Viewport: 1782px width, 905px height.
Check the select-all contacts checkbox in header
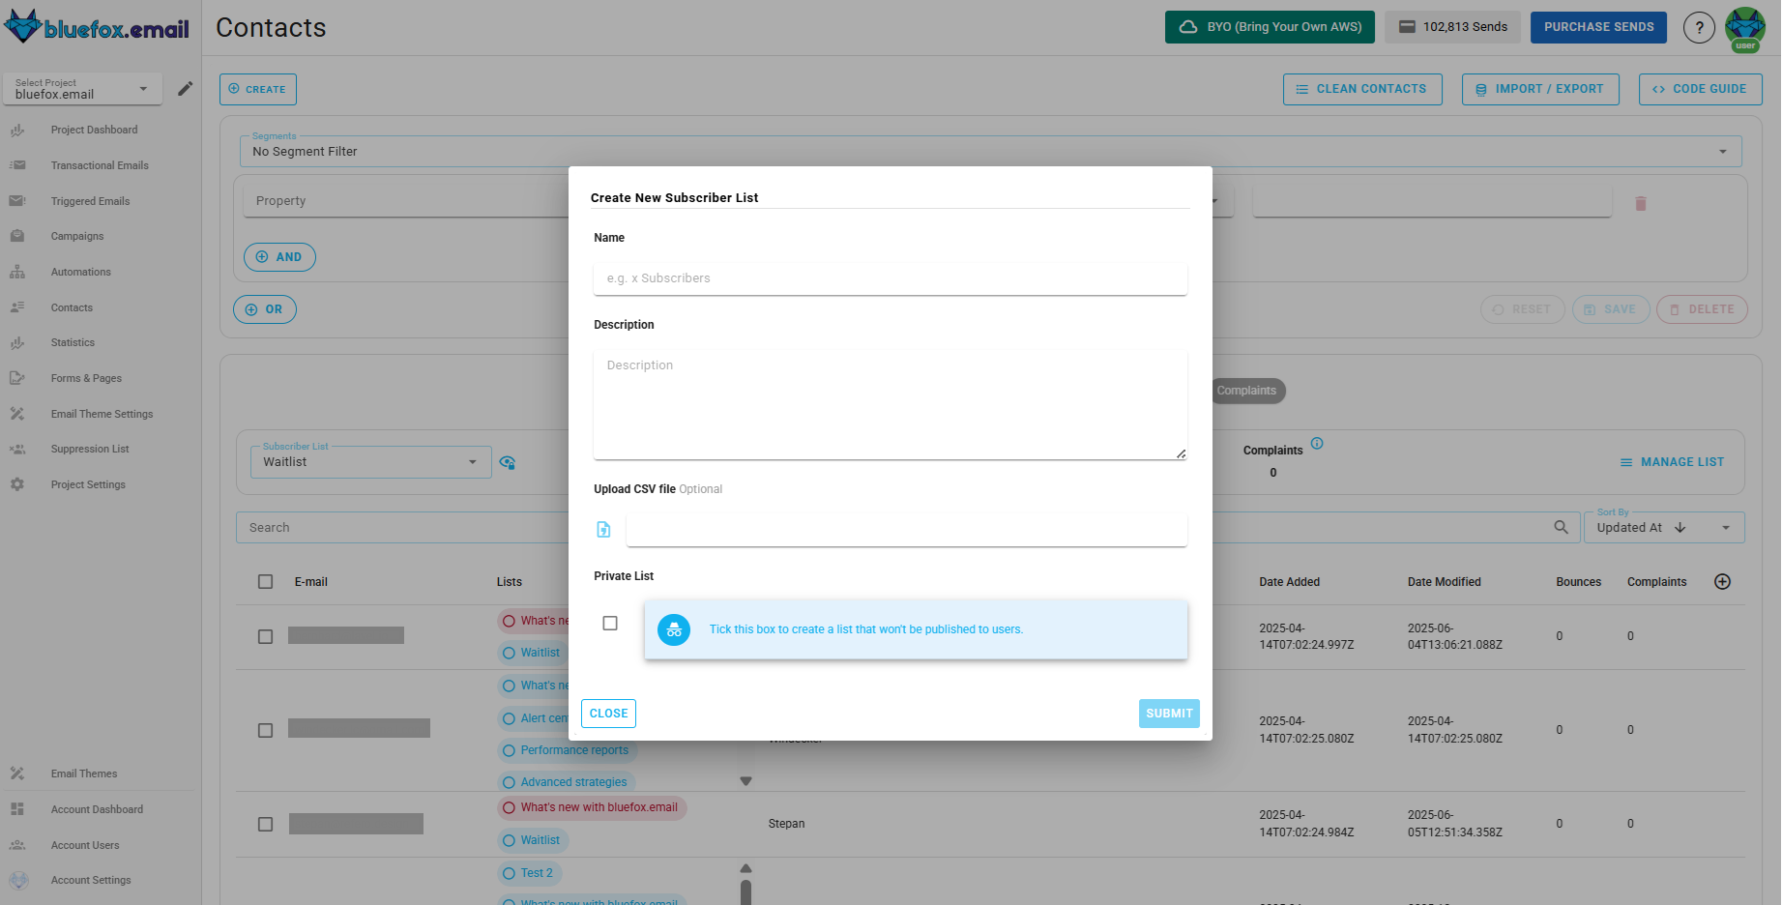(266, 581)
